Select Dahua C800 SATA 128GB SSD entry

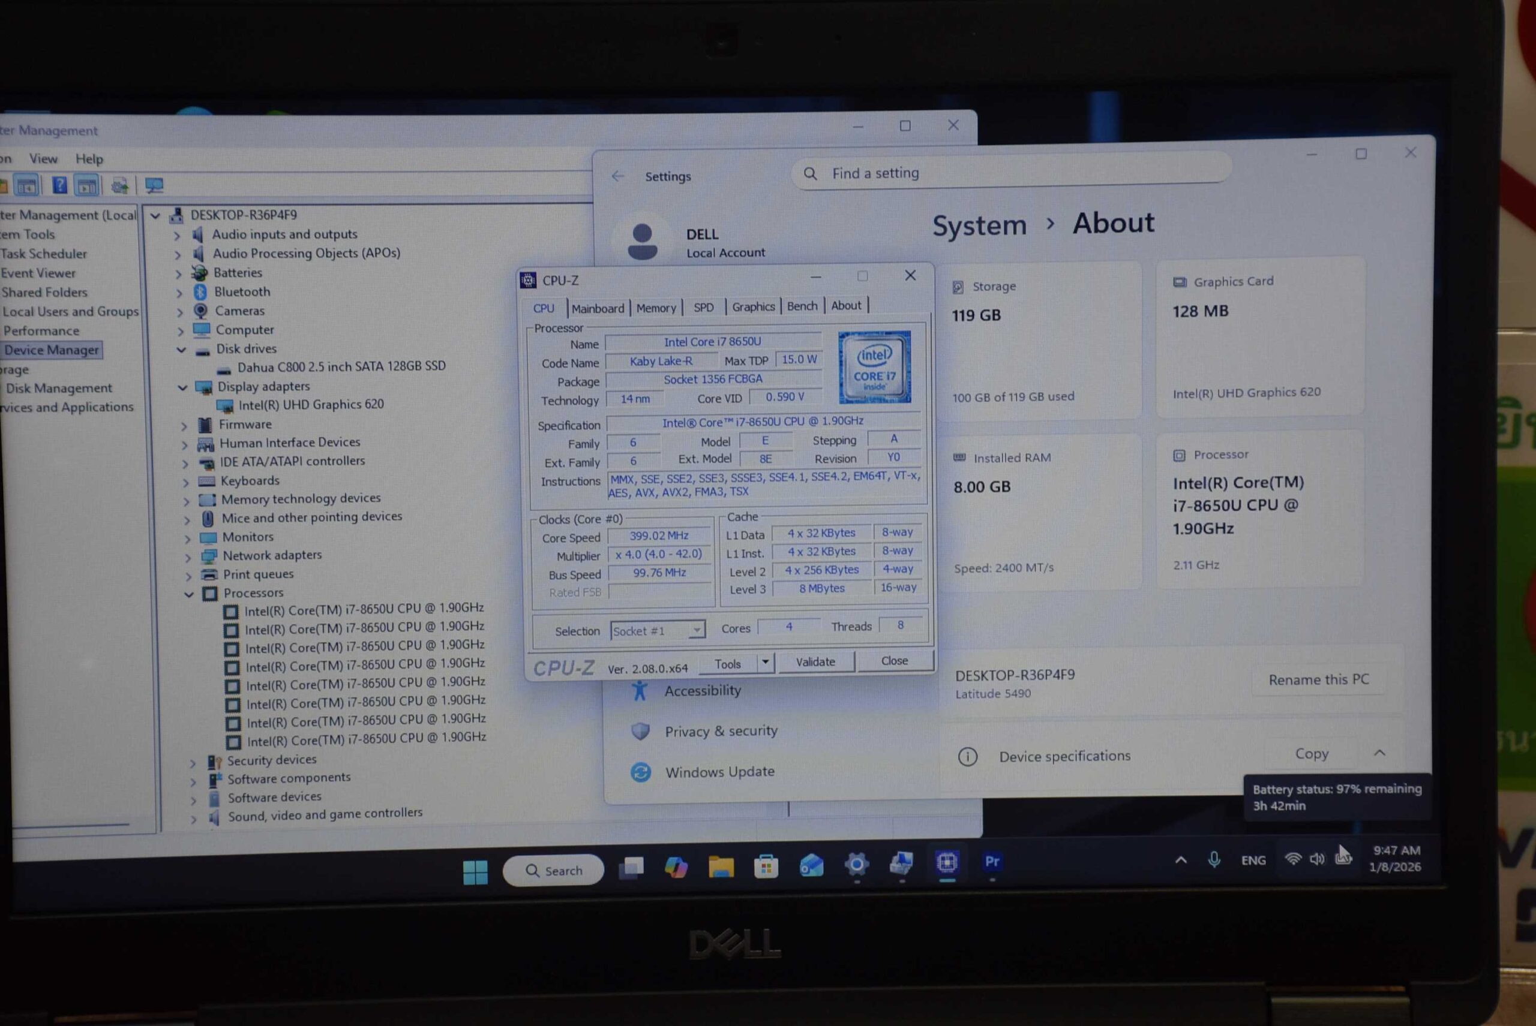pyautogui.click(x=341, y=366)
